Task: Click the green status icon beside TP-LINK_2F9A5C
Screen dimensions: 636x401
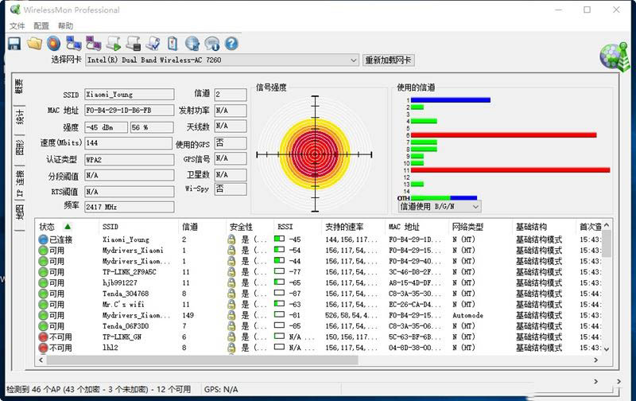Action: coord(43,272)
